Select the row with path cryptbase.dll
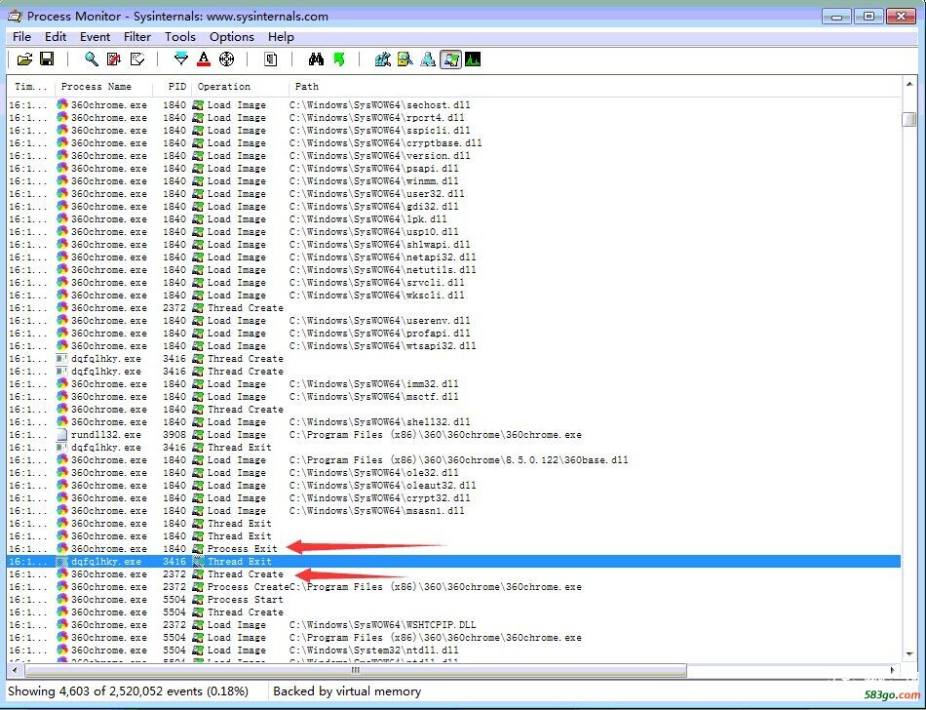Screen dimensions: 926x710 (453, 143)
